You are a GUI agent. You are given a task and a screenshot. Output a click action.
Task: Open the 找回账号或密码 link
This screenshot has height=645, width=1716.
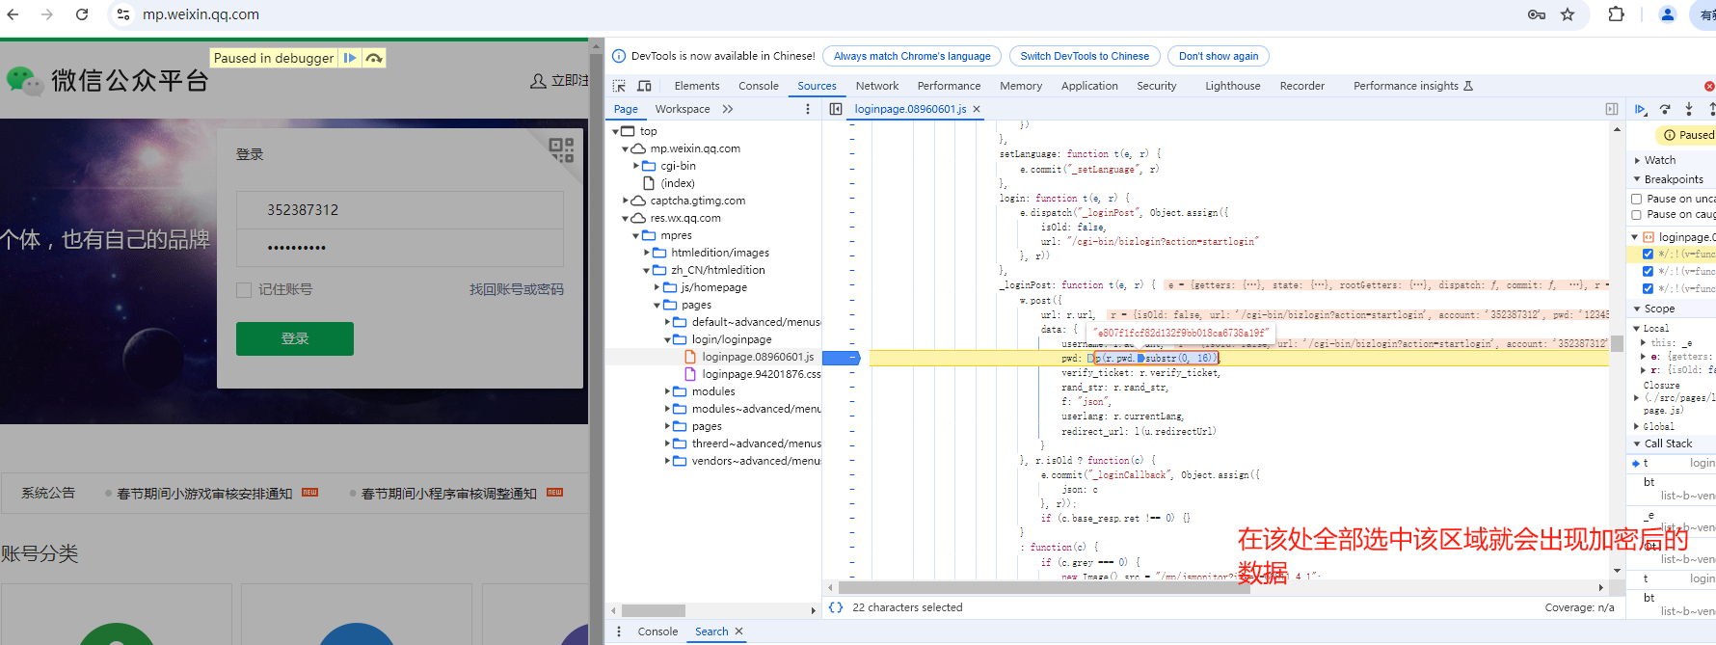(517, 289)
